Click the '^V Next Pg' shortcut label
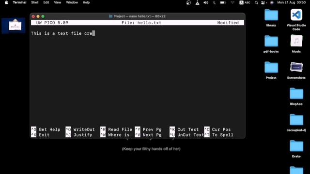The height and width of the screenshot is (174, 310). pyautogui.click(x=148, y=135)
